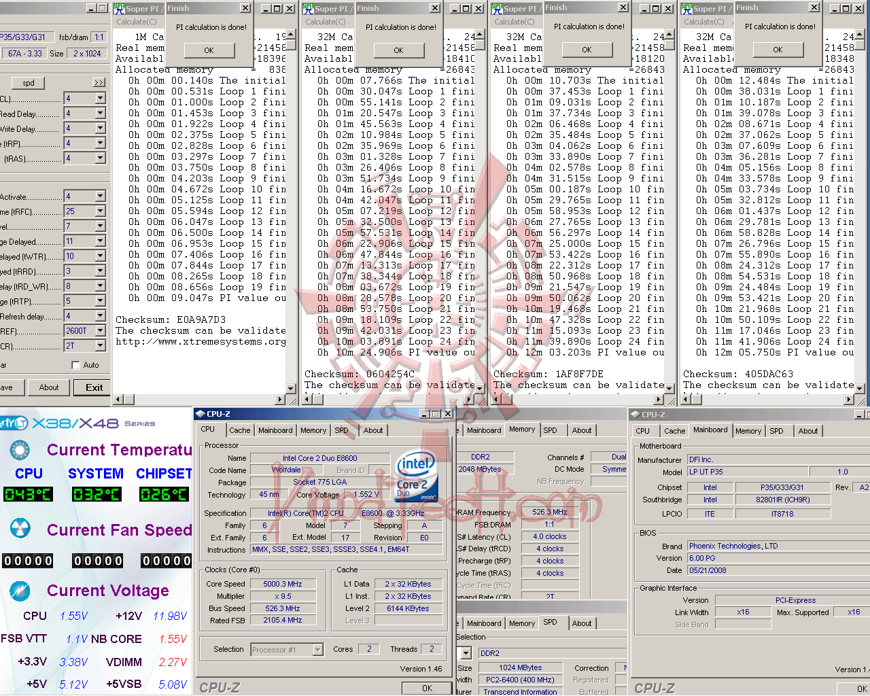Click the "Intel Core 2 Duo E8600" name field

319,458
